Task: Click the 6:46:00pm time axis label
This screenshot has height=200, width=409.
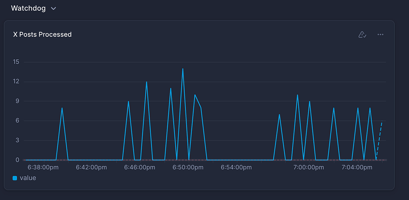Action: point(139,167)
